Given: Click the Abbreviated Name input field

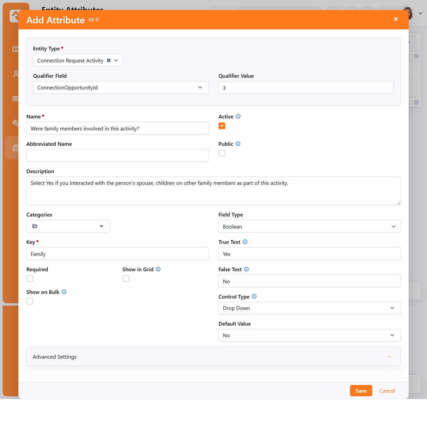Looking at the screenshot, I should pos(117,155).
